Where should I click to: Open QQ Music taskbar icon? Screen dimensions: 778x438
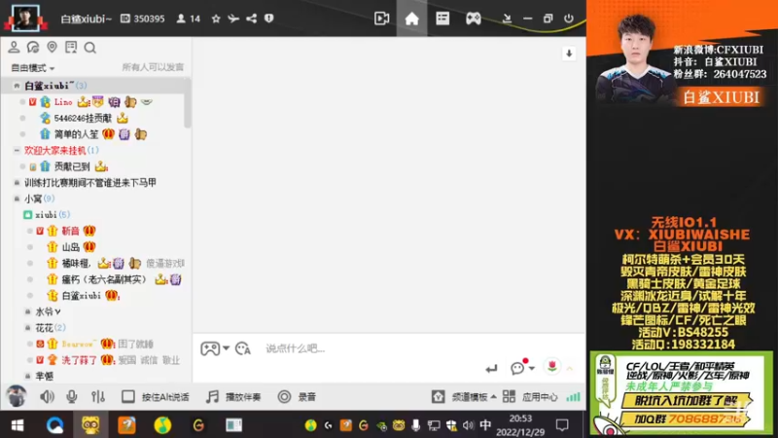pyautogui.click(x=162, y=425)
